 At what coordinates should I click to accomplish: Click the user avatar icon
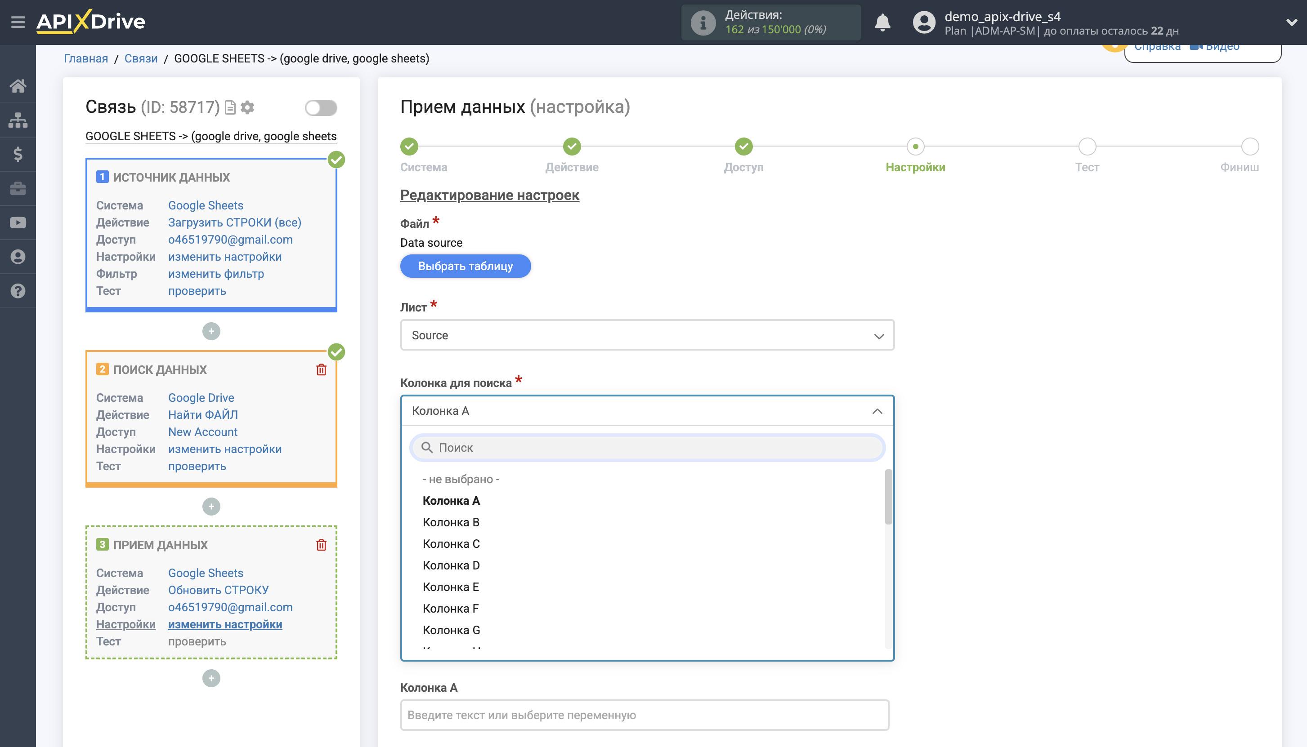tap(924, 22)
